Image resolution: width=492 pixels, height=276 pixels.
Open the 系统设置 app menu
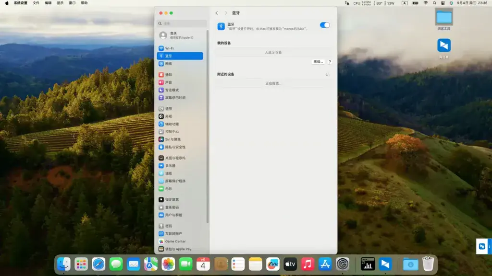click(x=20, y=3)
